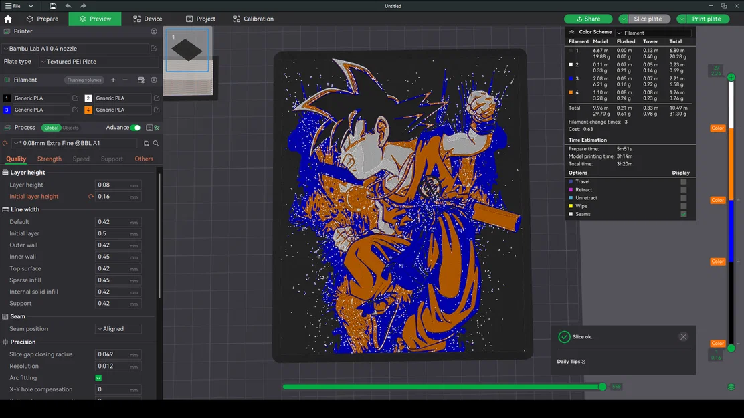Toggle Retract display checkbox
Viewport: 744px width, 418px height.
(x=683, y=190)
